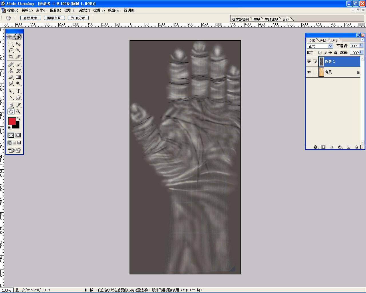Delete layer using trash icon
The image size is (366, 293).
click(357, 147)
